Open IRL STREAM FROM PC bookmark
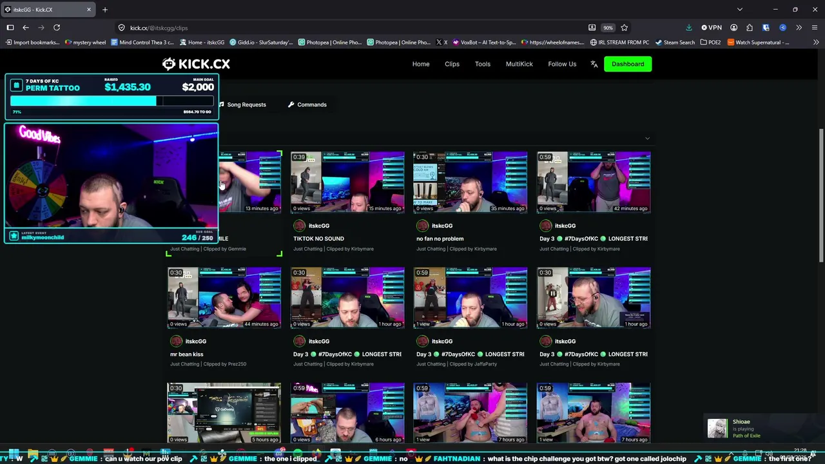 coord(619,43)
